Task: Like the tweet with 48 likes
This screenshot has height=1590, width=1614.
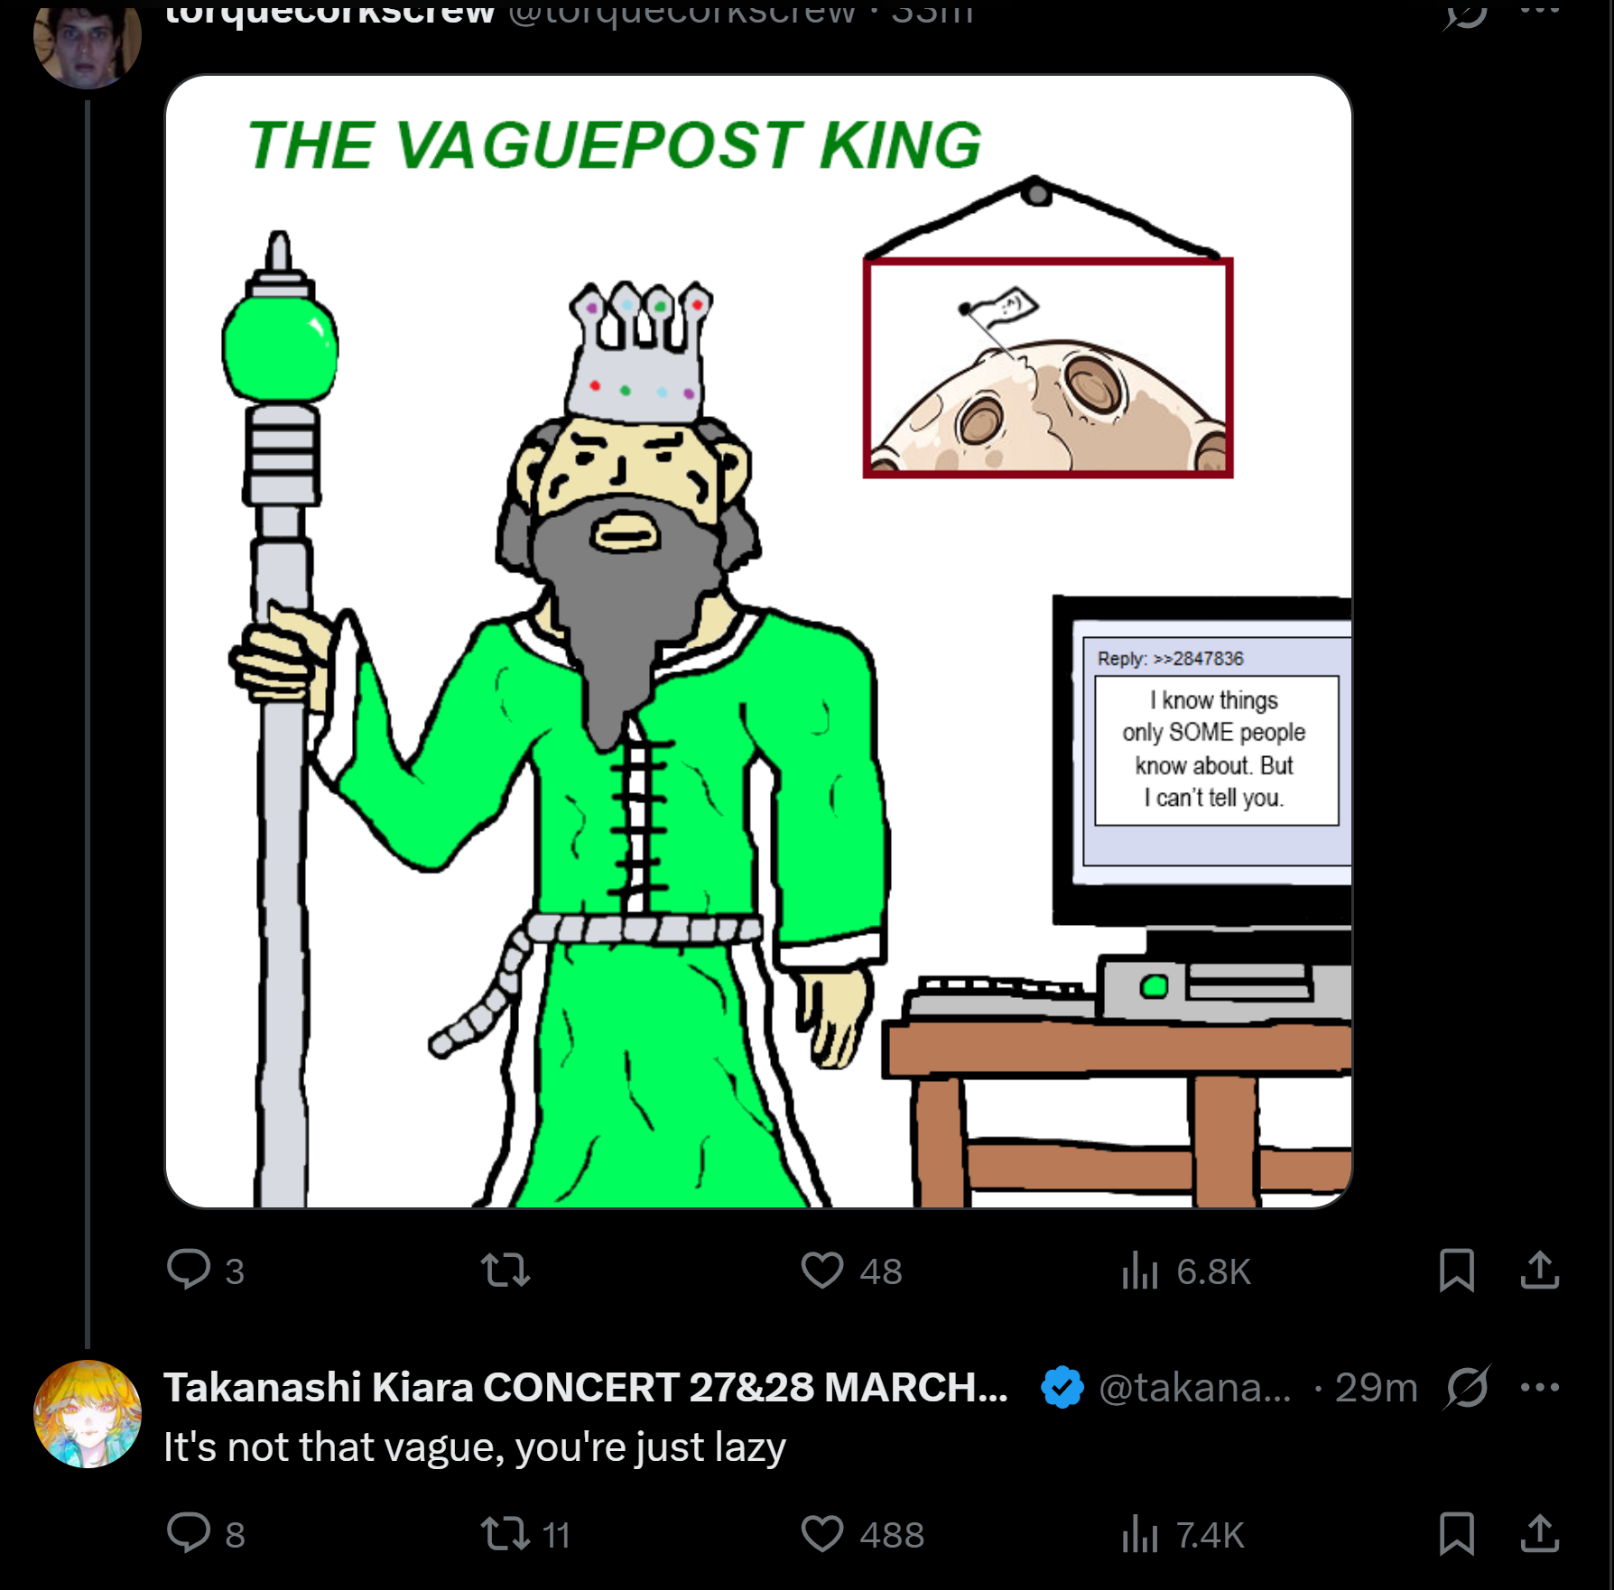Action: [851, 1271]
